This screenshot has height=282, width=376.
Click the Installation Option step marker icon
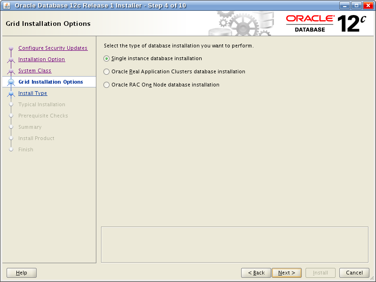click(11, 60)
